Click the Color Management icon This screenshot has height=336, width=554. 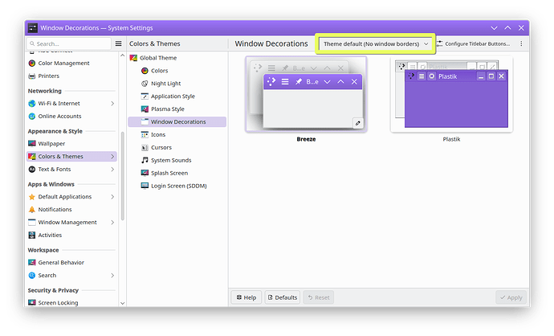(x=32, y=63)
